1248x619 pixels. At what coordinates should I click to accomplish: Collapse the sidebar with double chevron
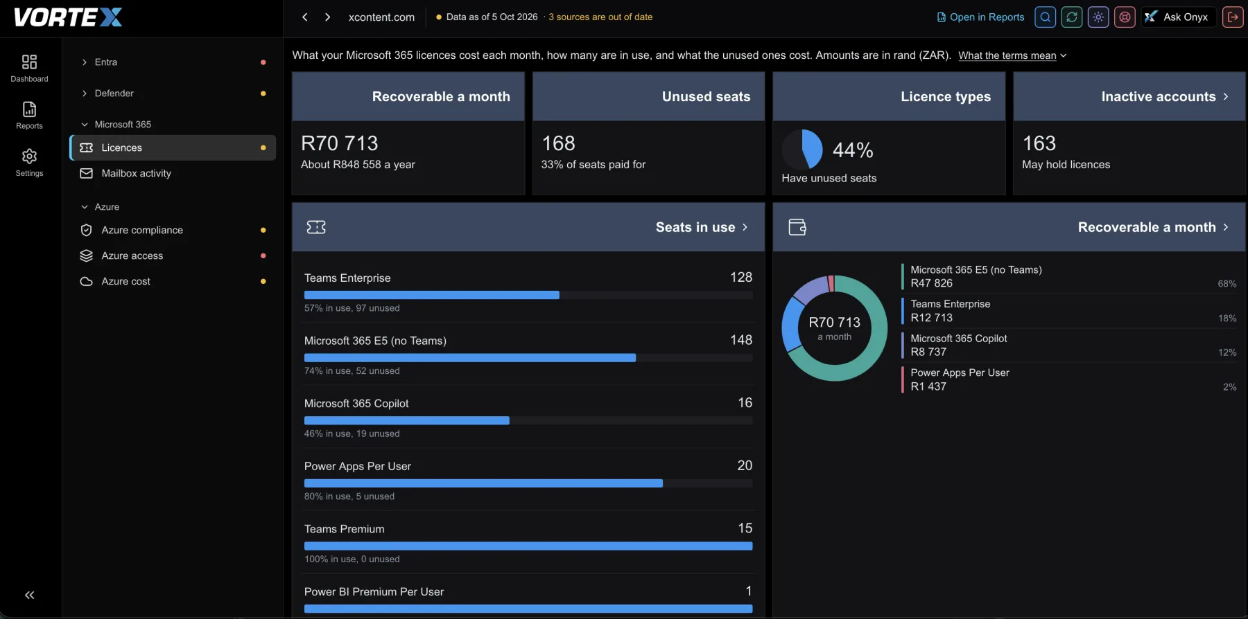click(29, 595)
